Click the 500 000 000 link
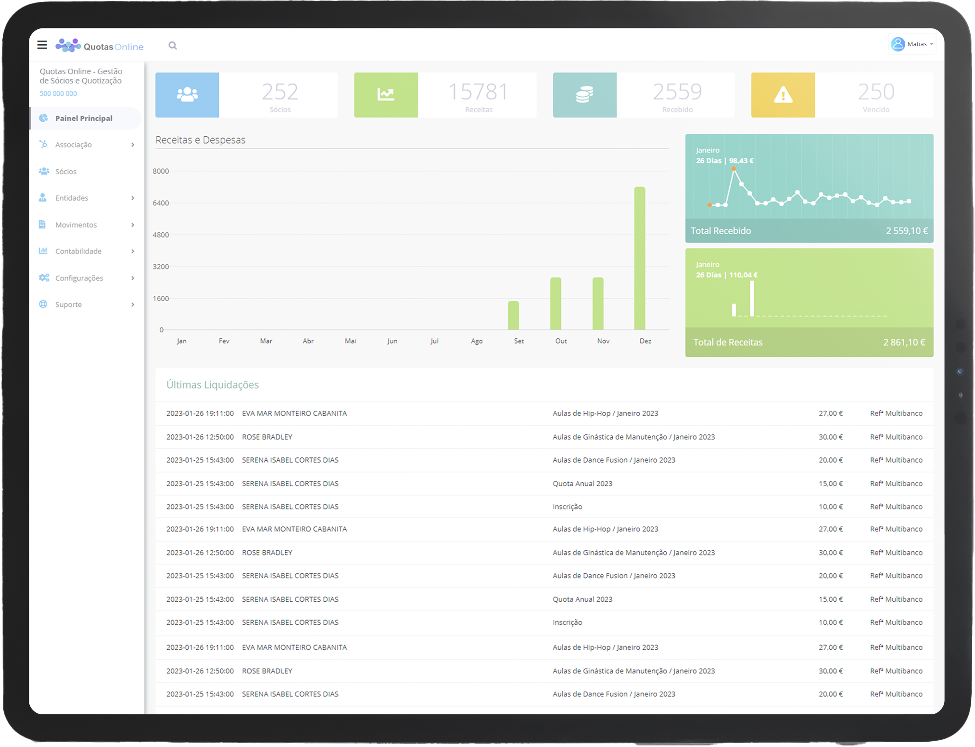Screen dimensions: 975x747 [x=58, y=94]
